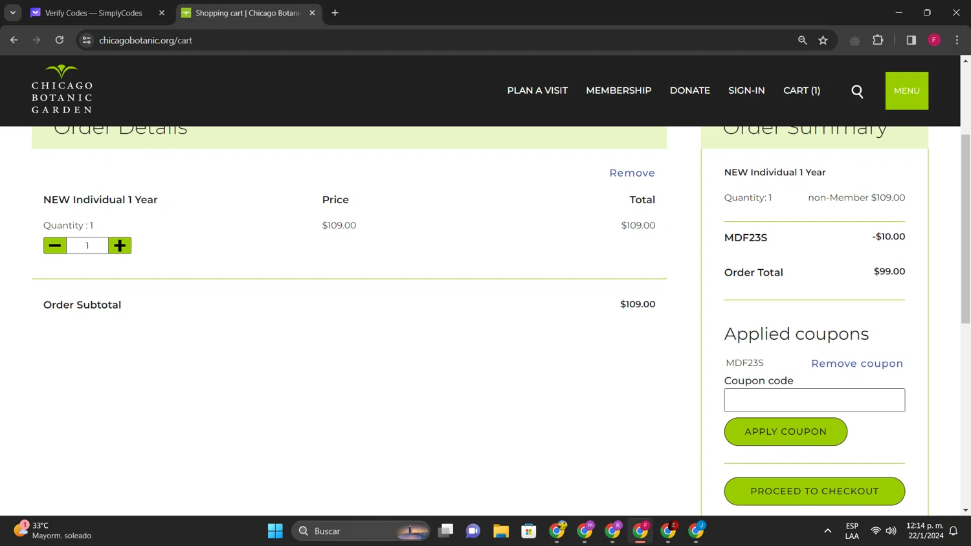Open the Chrome three-dot menu
The height and width of the screenshot is (546, 971).
point(957,40)
